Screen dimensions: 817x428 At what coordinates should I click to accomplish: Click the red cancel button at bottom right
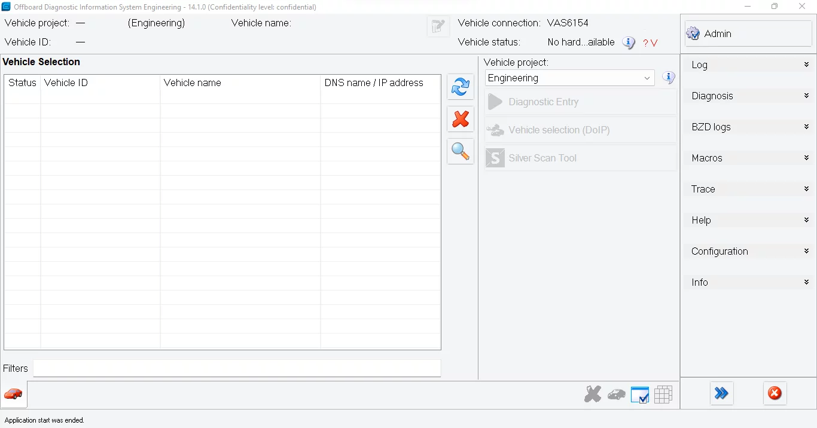(775, 393)
